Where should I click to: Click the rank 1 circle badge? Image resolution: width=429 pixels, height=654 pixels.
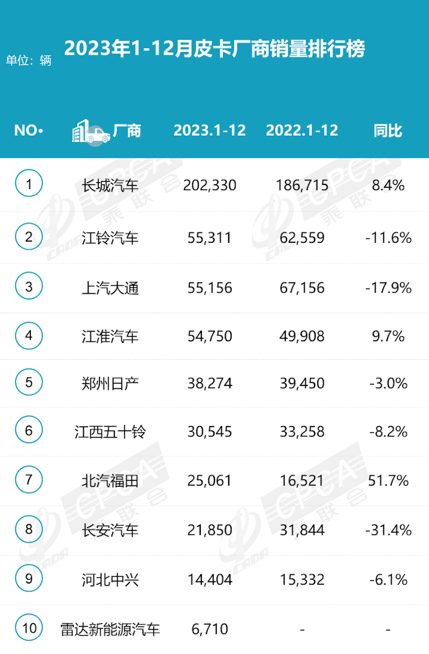pyautogui.click(x=29, y=183)
